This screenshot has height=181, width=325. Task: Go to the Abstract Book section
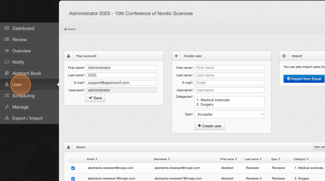[27, 73]
